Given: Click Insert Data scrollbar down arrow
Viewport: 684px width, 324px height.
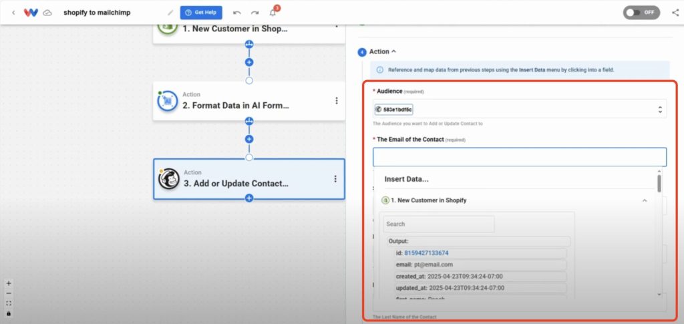Looking at the screenshot, I should [x=659, y=295].
